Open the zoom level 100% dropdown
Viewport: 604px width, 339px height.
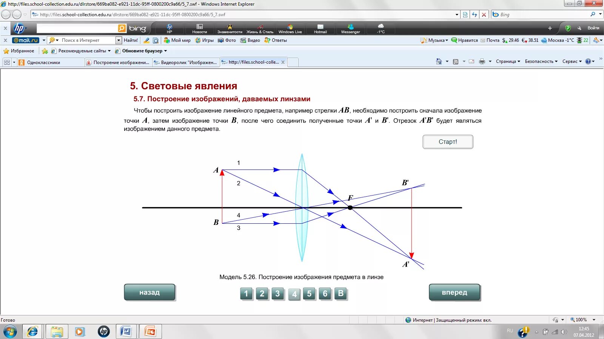coord(594,320)
